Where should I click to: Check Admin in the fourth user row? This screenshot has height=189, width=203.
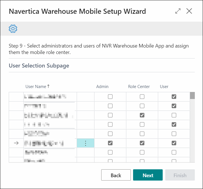(x=110, y=124)
